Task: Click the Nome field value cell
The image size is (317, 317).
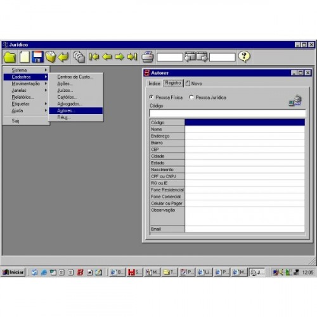Action: (245, 129)
